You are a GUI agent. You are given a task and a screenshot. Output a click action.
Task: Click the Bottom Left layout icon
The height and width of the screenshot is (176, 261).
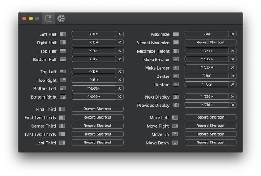point(63,88)
